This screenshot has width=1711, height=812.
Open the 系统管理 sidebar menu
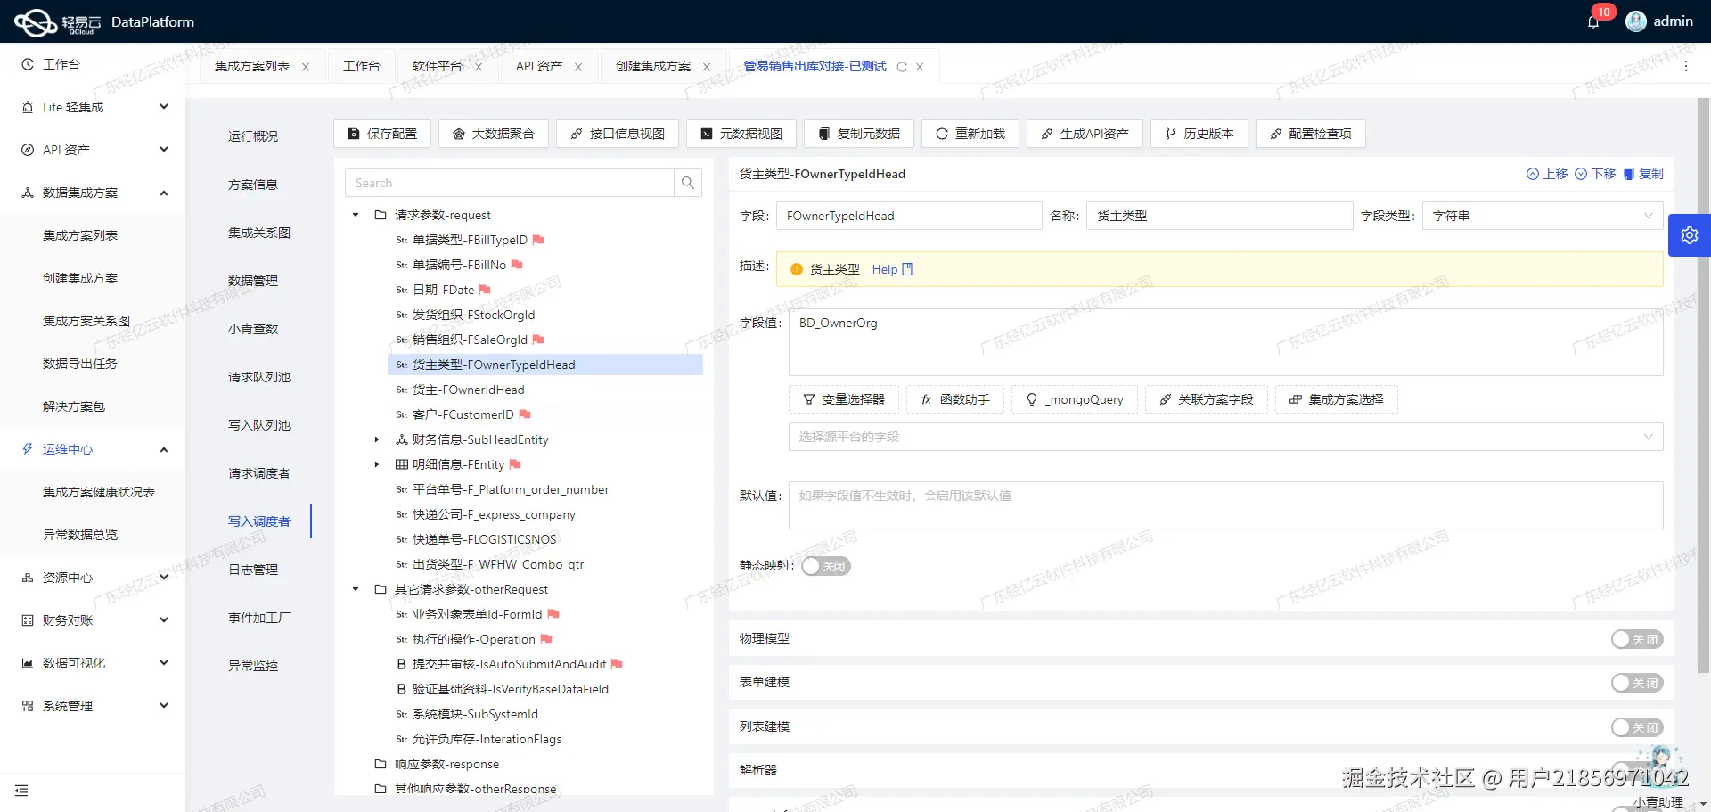67,705
